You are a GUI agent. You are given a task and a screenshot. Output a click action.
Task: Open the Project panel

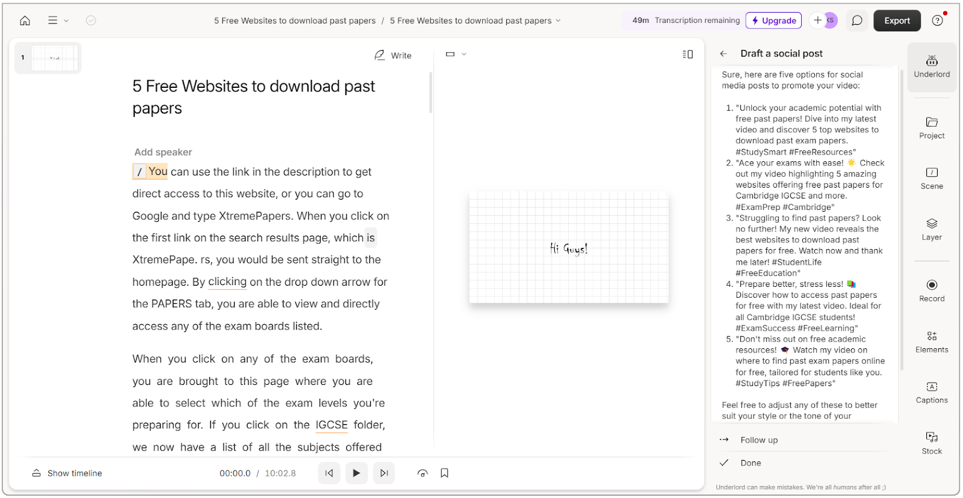[932, 128]
